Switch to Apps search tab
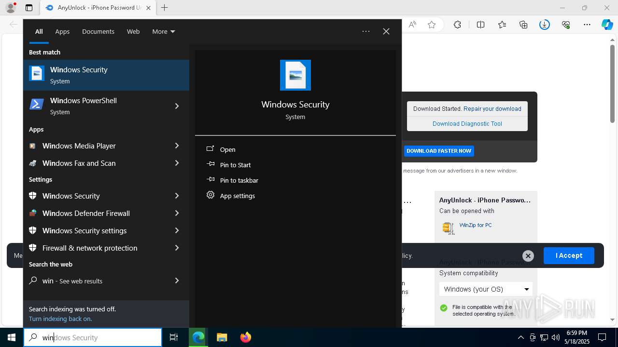618x347 pixels. pos(62,31)
